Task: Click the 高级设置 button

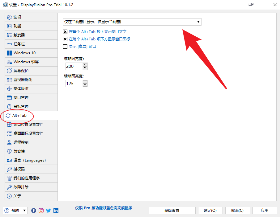Action: pos(172,211)
